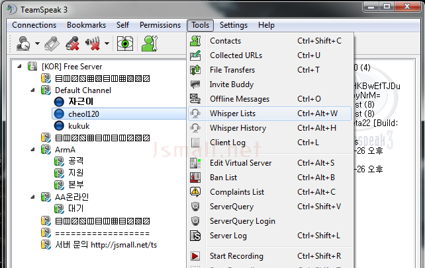425x268 pixels.
Task: Click the mute microphone toolbar icon
Action: (72, 44)
